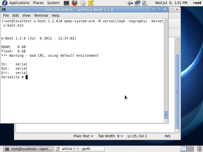Maximize the gedit window
This screenshot has height=152, width=203.
[x=172, y=9]
